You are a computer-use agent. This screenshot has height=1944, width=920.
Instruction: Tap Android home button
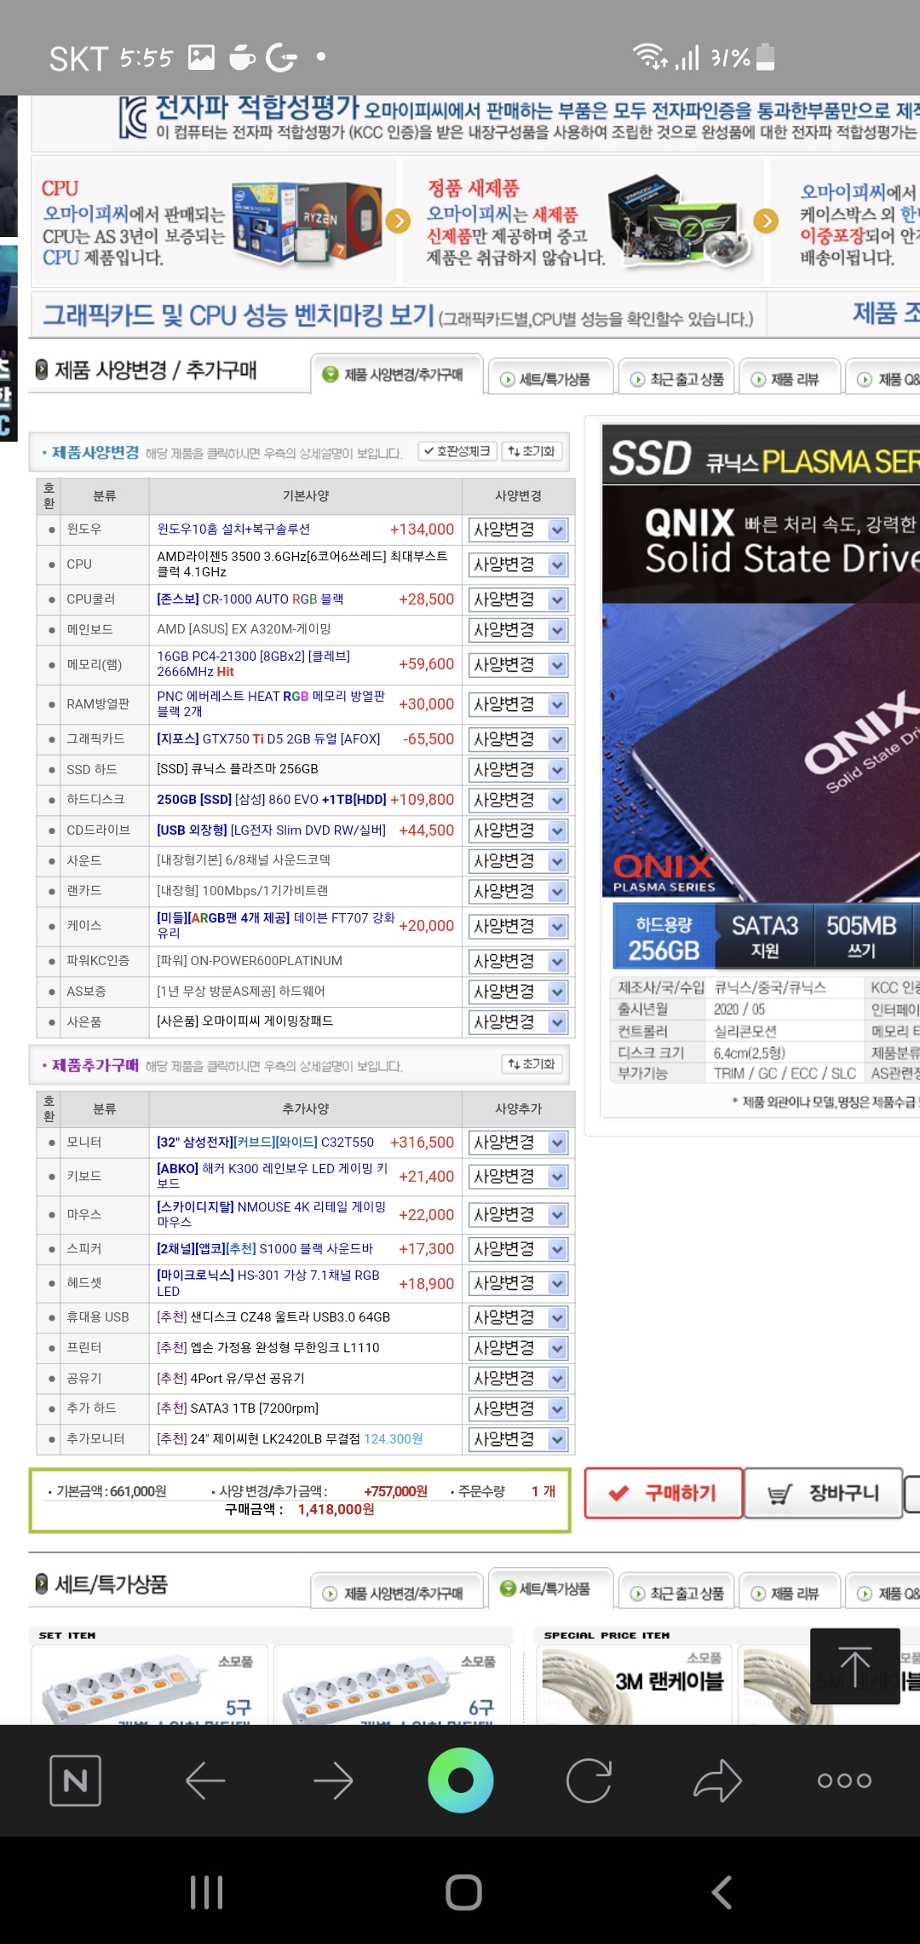coord(463,1892)
